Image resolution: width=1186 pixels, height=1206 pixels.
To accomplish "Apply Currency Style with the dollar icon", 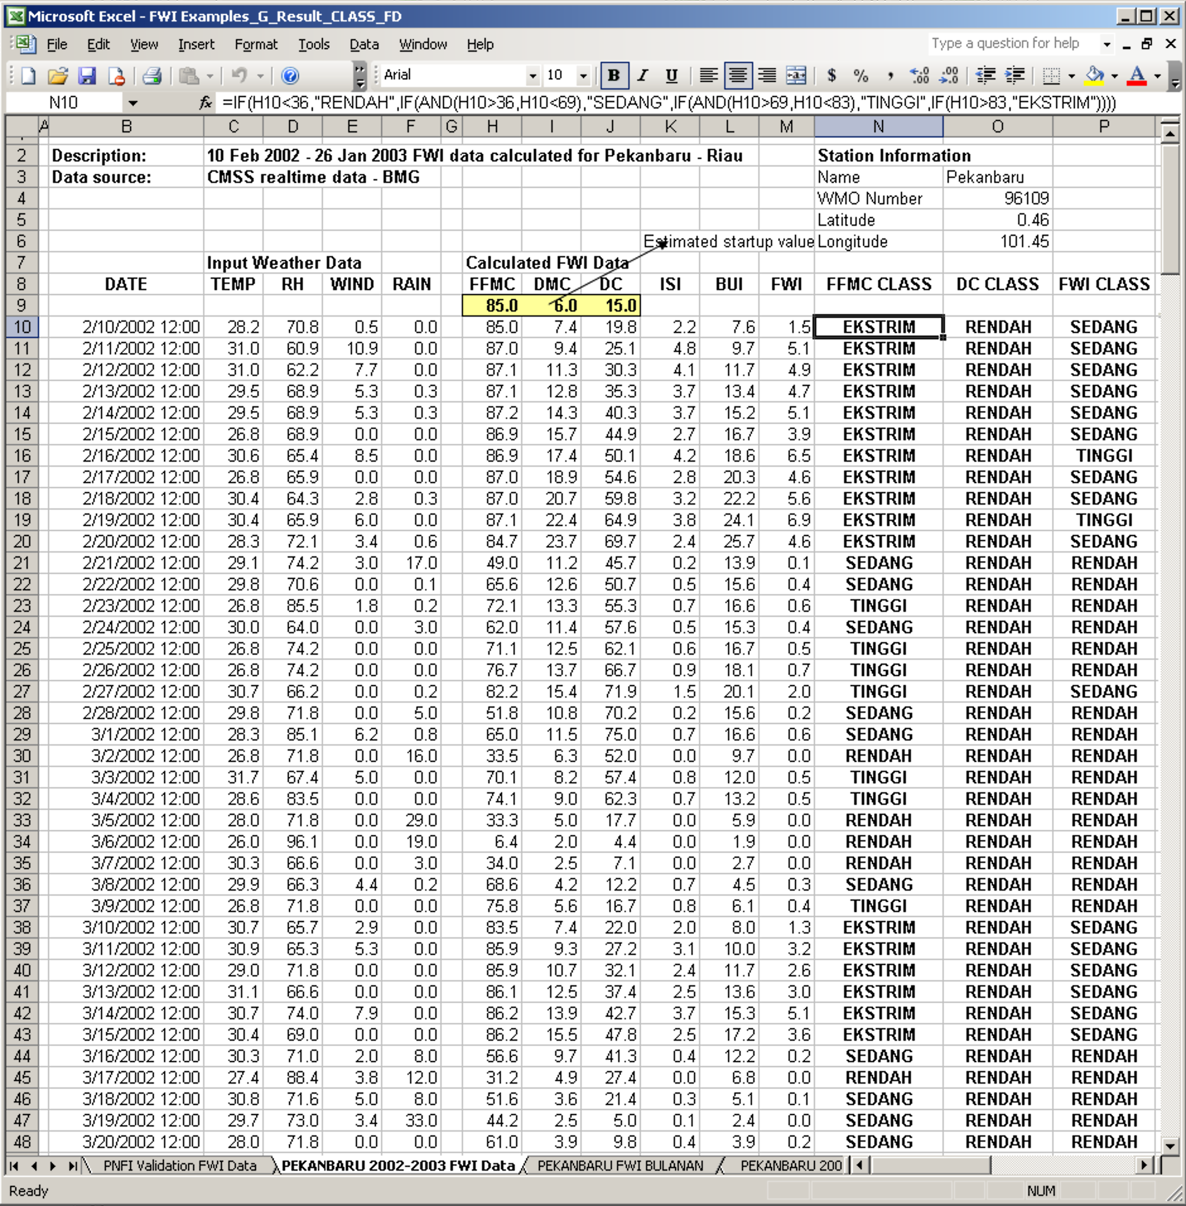I will pyautogui.click(x=831, y=76).
